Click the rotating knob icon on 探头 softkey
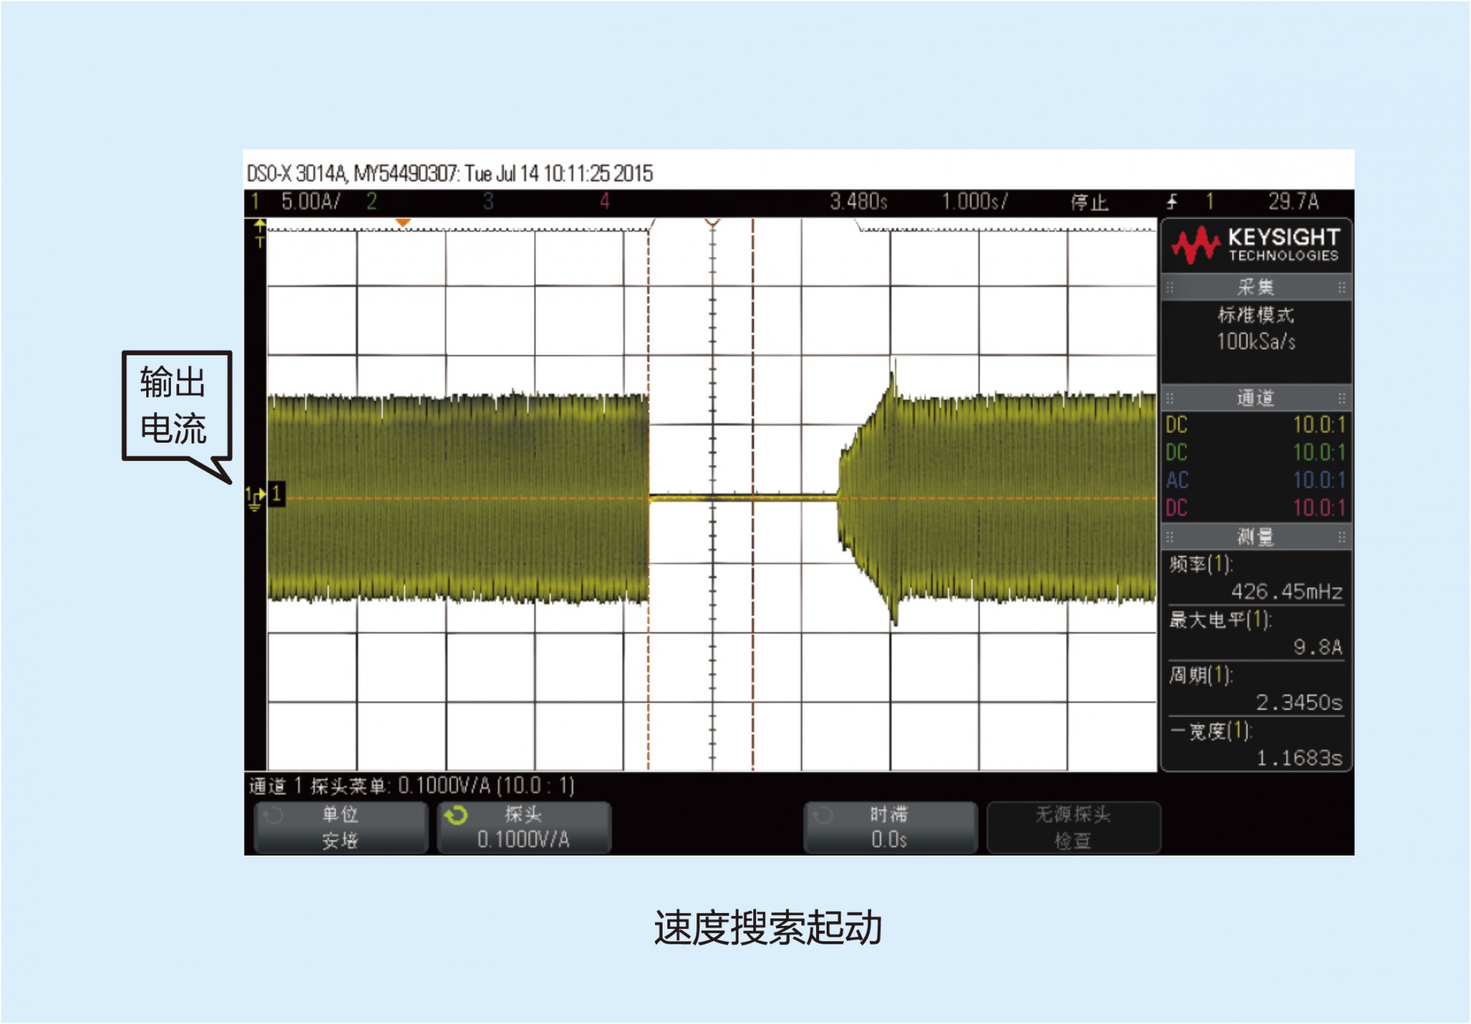 tap(456, 816)
